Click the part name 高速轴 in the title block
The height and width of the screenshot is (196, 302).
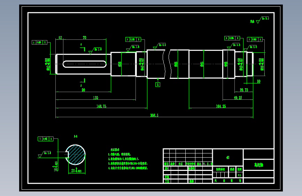tap(259, 165)
